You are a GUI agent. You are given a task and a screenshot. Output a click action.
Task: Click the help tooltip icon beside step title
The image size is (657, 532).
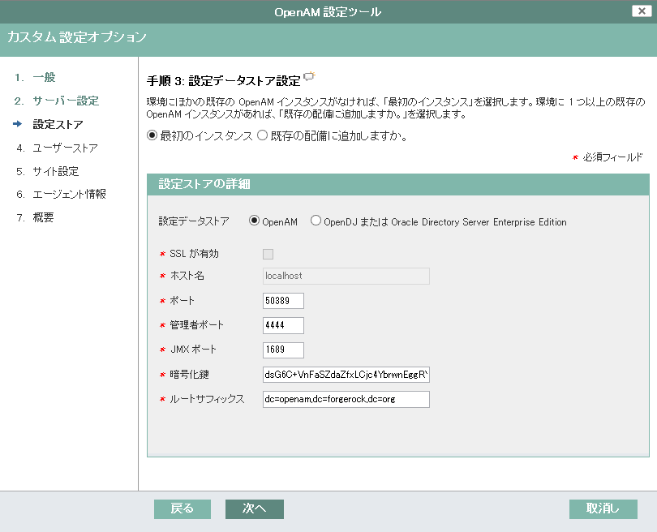[309, 78]
